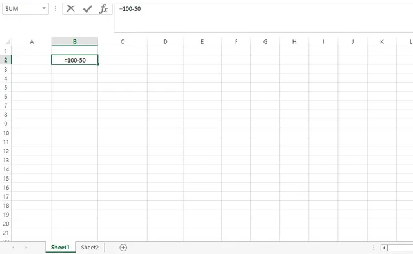
Task: Switch to the Sheet2 tab
Action: point(90,248)
